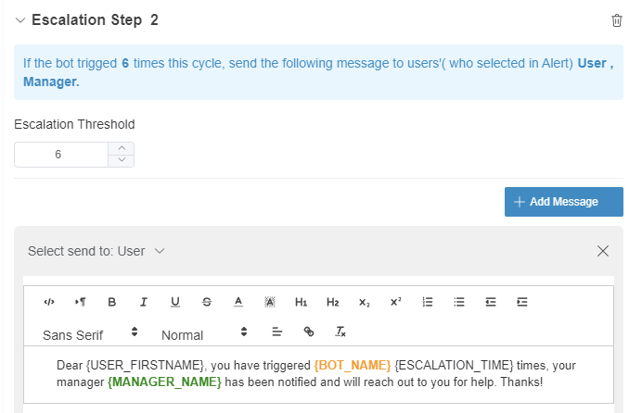Click the Add Message button

coord(563,202)
